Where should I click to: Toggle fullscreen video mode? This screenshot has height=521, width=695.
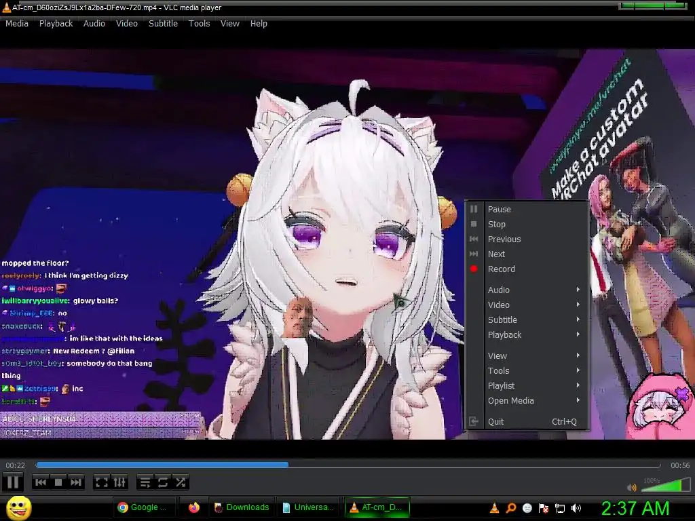pos(102,482)
